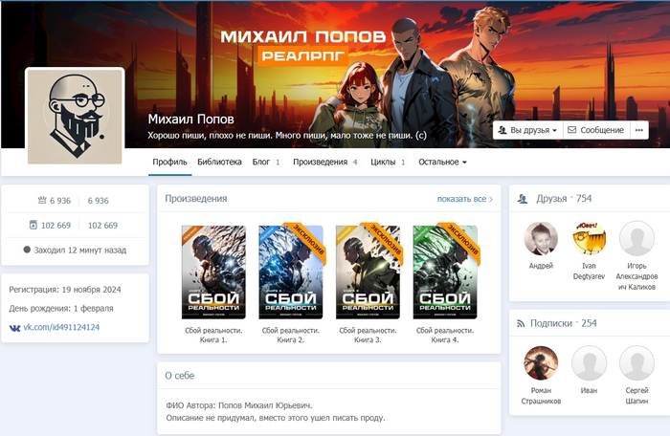Click the title Сбой реальности. Книга 4.
Screen dimensions: 670x436
[445, 335]
